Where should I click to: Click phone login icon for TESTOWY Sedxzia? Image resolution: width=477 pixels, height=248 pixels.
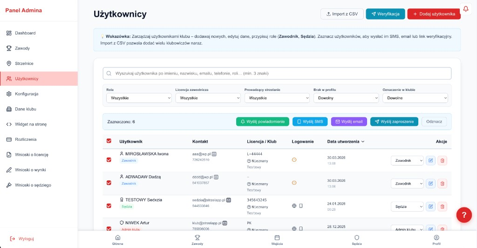tap(301, 206)
